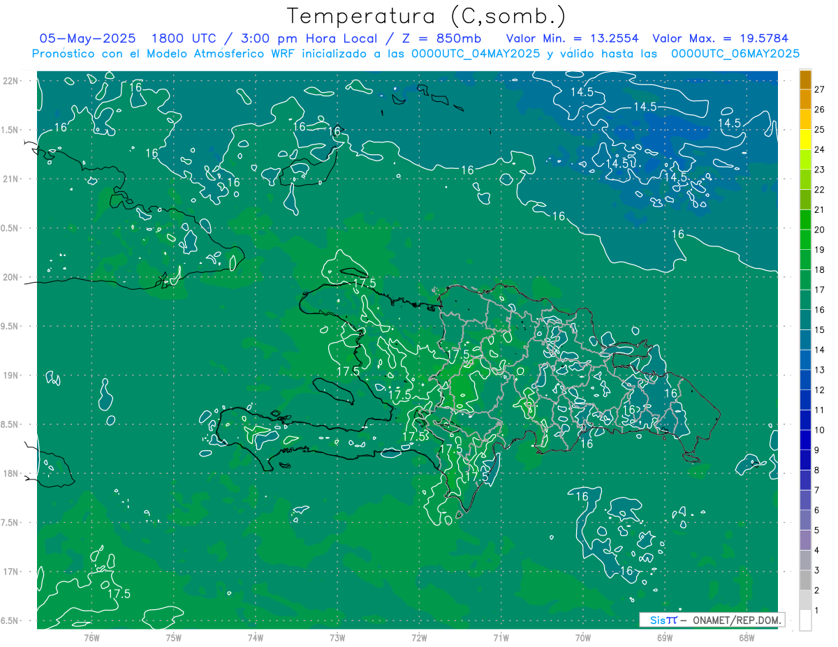This screenshot has width=838, height=647.
Task: Click the colorbar number label "14"
Action: [x=820, y=350]
